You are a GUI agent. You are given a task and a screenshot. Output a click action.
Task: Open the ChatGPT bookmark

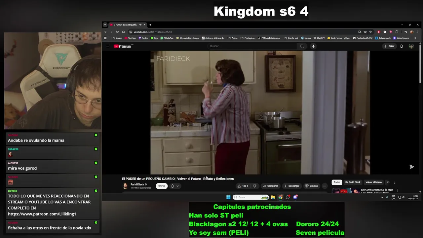pos(319,38)
